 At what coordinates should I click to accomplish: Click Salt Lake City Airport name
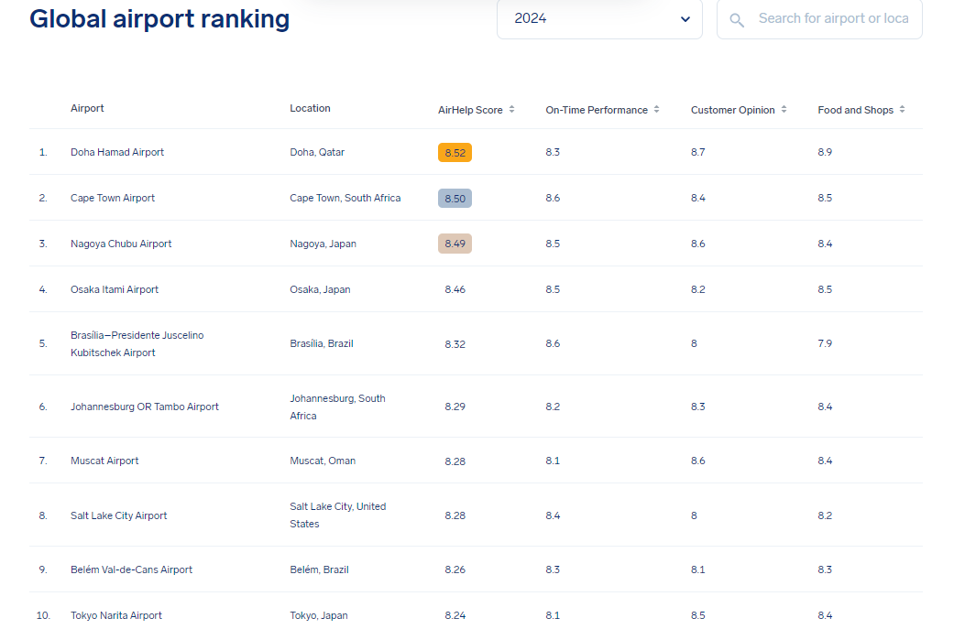119,515
